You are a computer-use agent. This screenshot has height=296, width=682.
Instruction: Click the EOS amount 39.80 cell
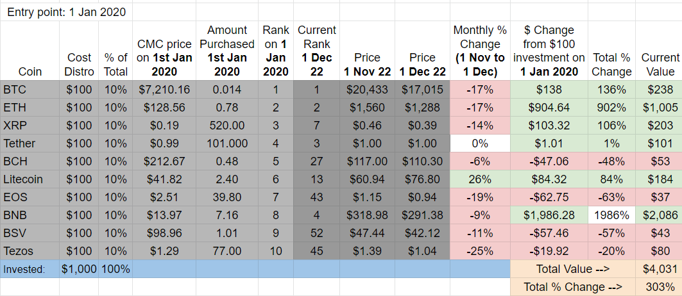point(226,197)
